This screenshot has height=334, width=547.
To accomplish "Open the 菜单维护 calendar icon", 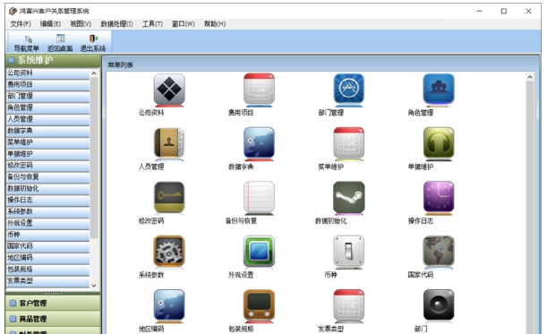I will (348, 143).
